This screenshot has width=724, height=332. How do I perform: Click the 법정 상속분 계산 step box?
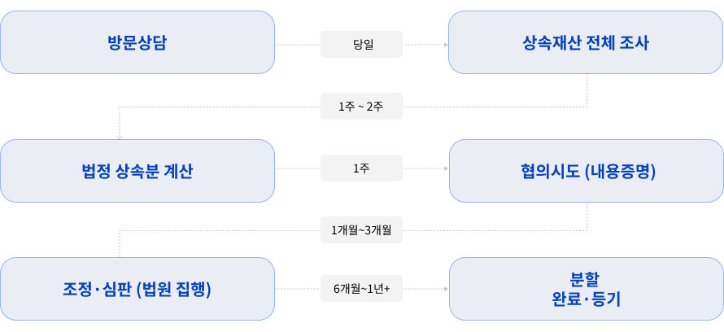(x=137, y=171)
